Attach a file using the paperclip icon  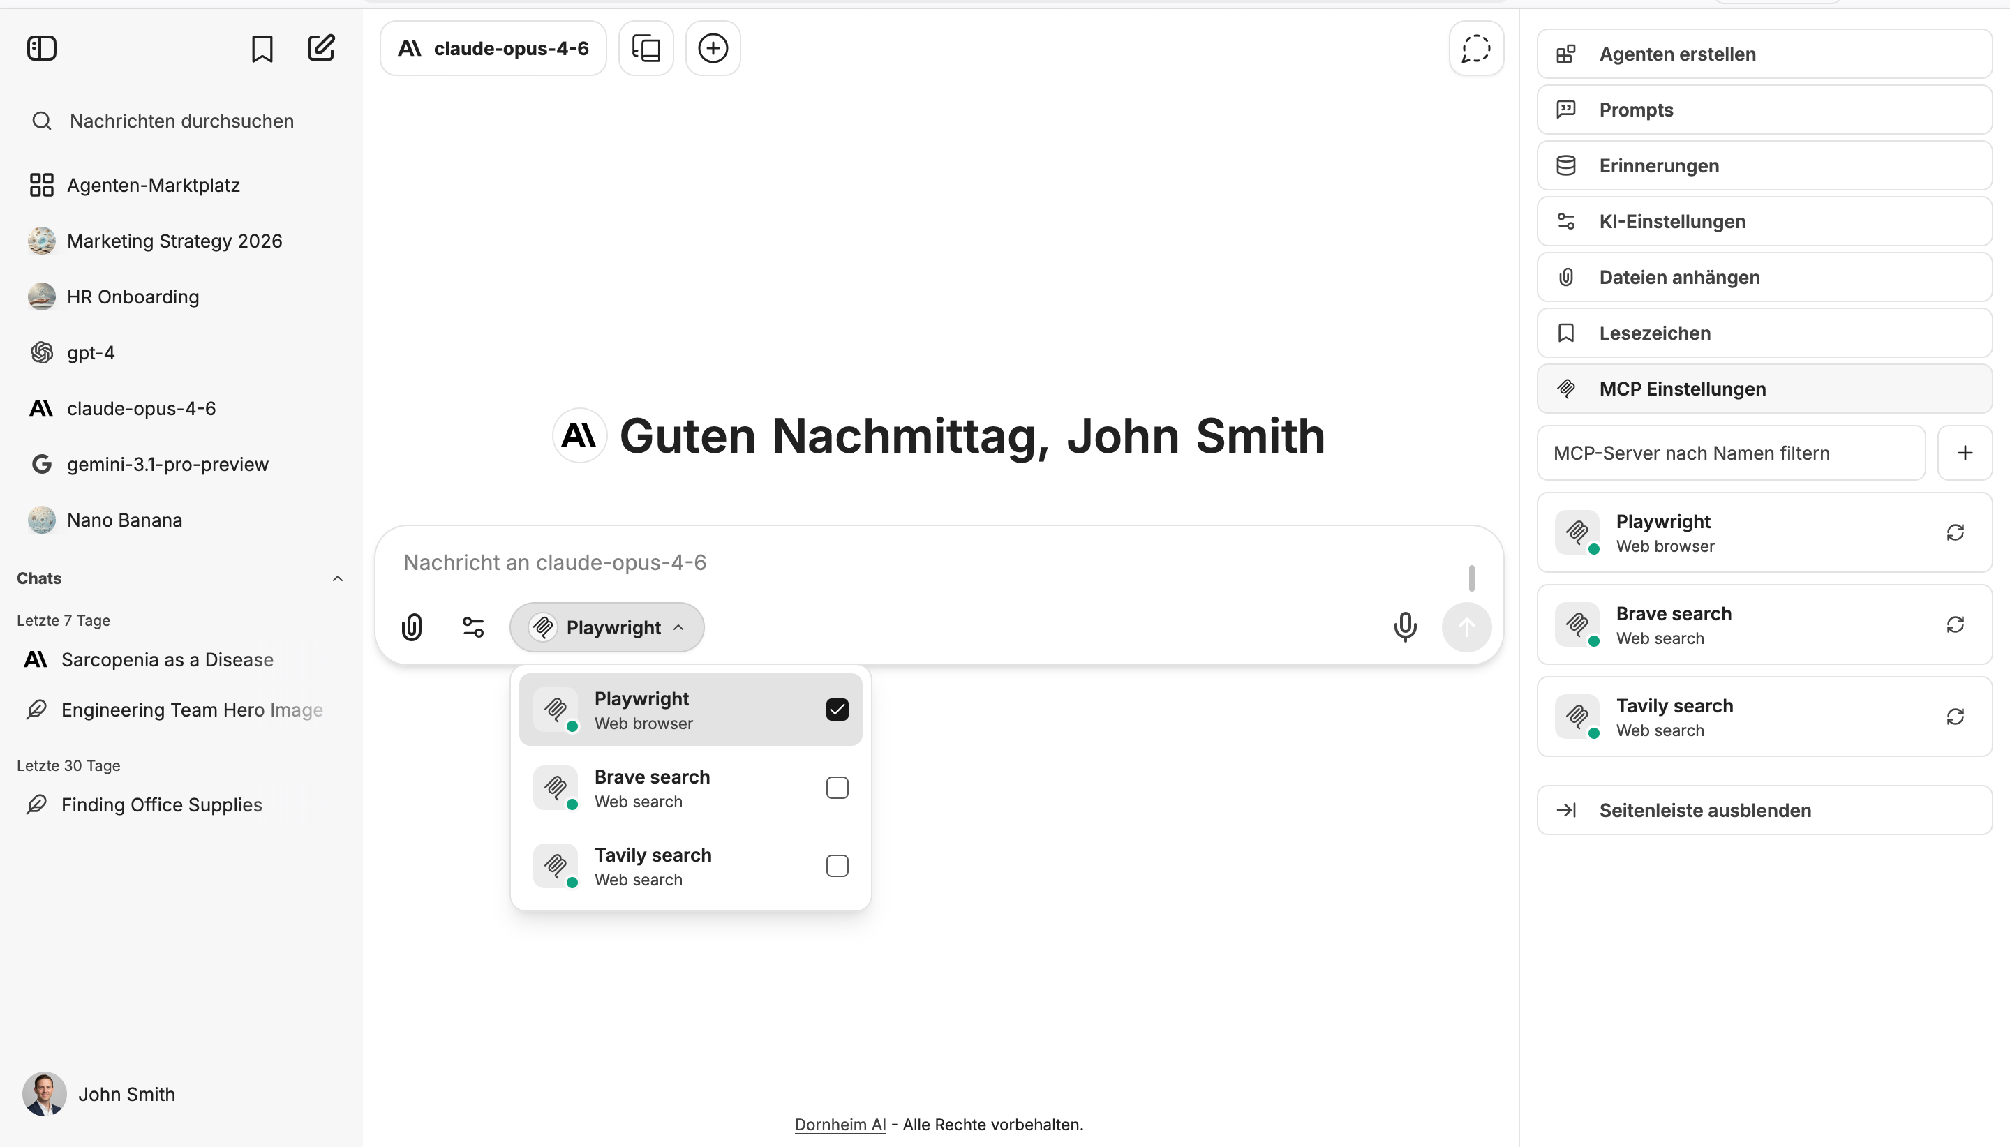point(412,627)
